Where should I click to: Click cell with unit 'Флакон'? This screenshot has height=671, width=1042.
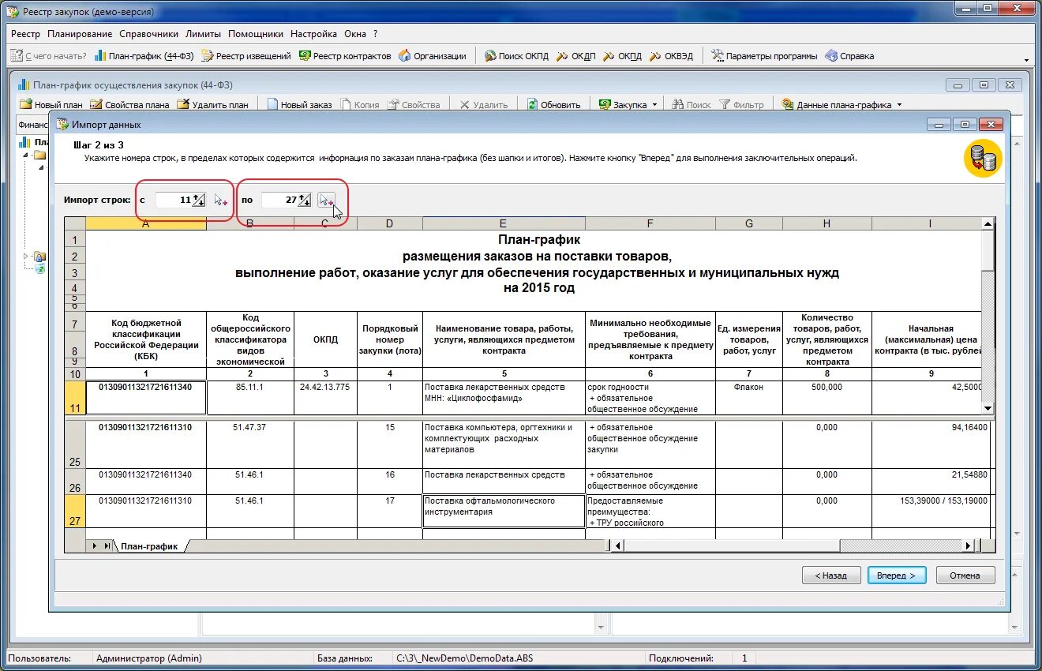749,397
